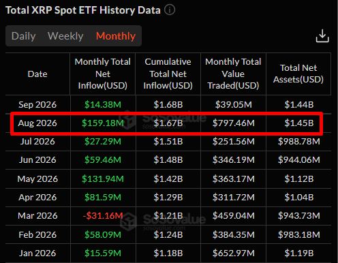Image resolution: width=338 pixels, height=263 pixels.
Task: Select the Sep 2026 row date
Action: [37, 104]
